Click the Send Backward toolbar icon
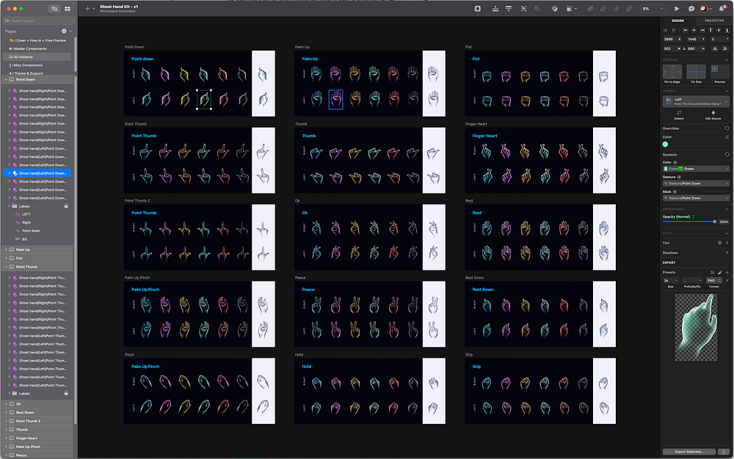This screenshot has width=734, height=459. click(x=509, y=8)
